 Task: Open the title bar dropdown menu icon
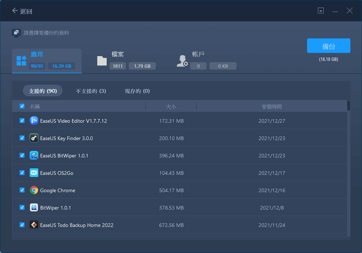coord(321,10)
